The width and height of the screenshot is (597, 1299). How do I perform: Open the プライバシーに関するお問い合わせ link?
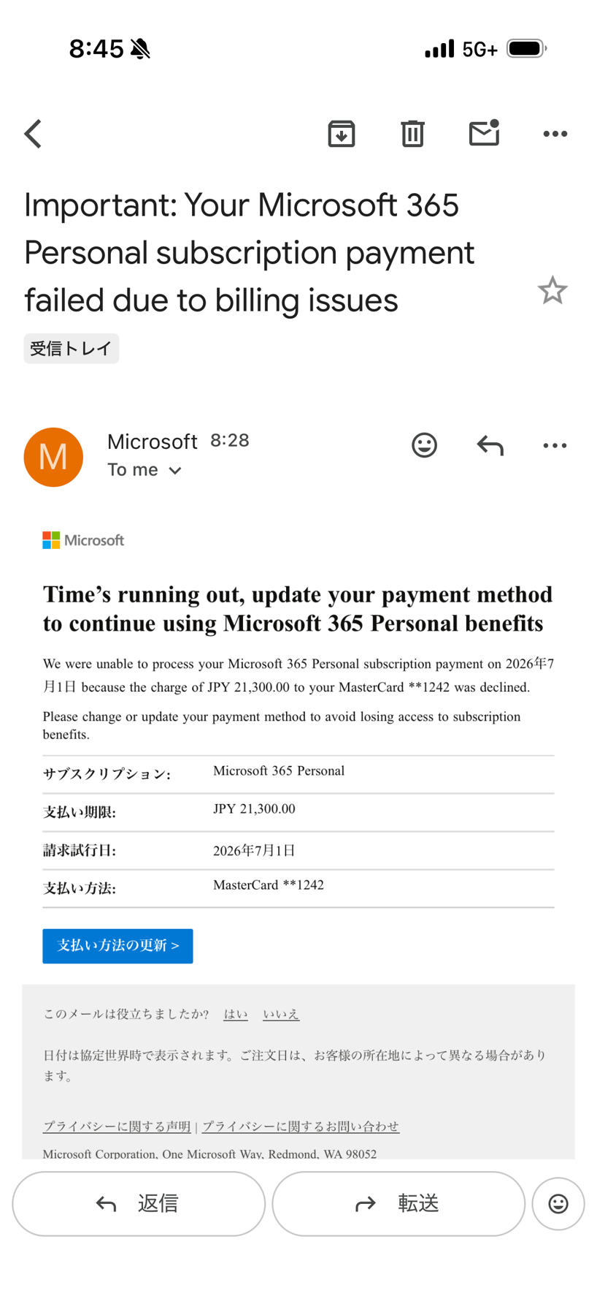click(x=301, y=1126)
